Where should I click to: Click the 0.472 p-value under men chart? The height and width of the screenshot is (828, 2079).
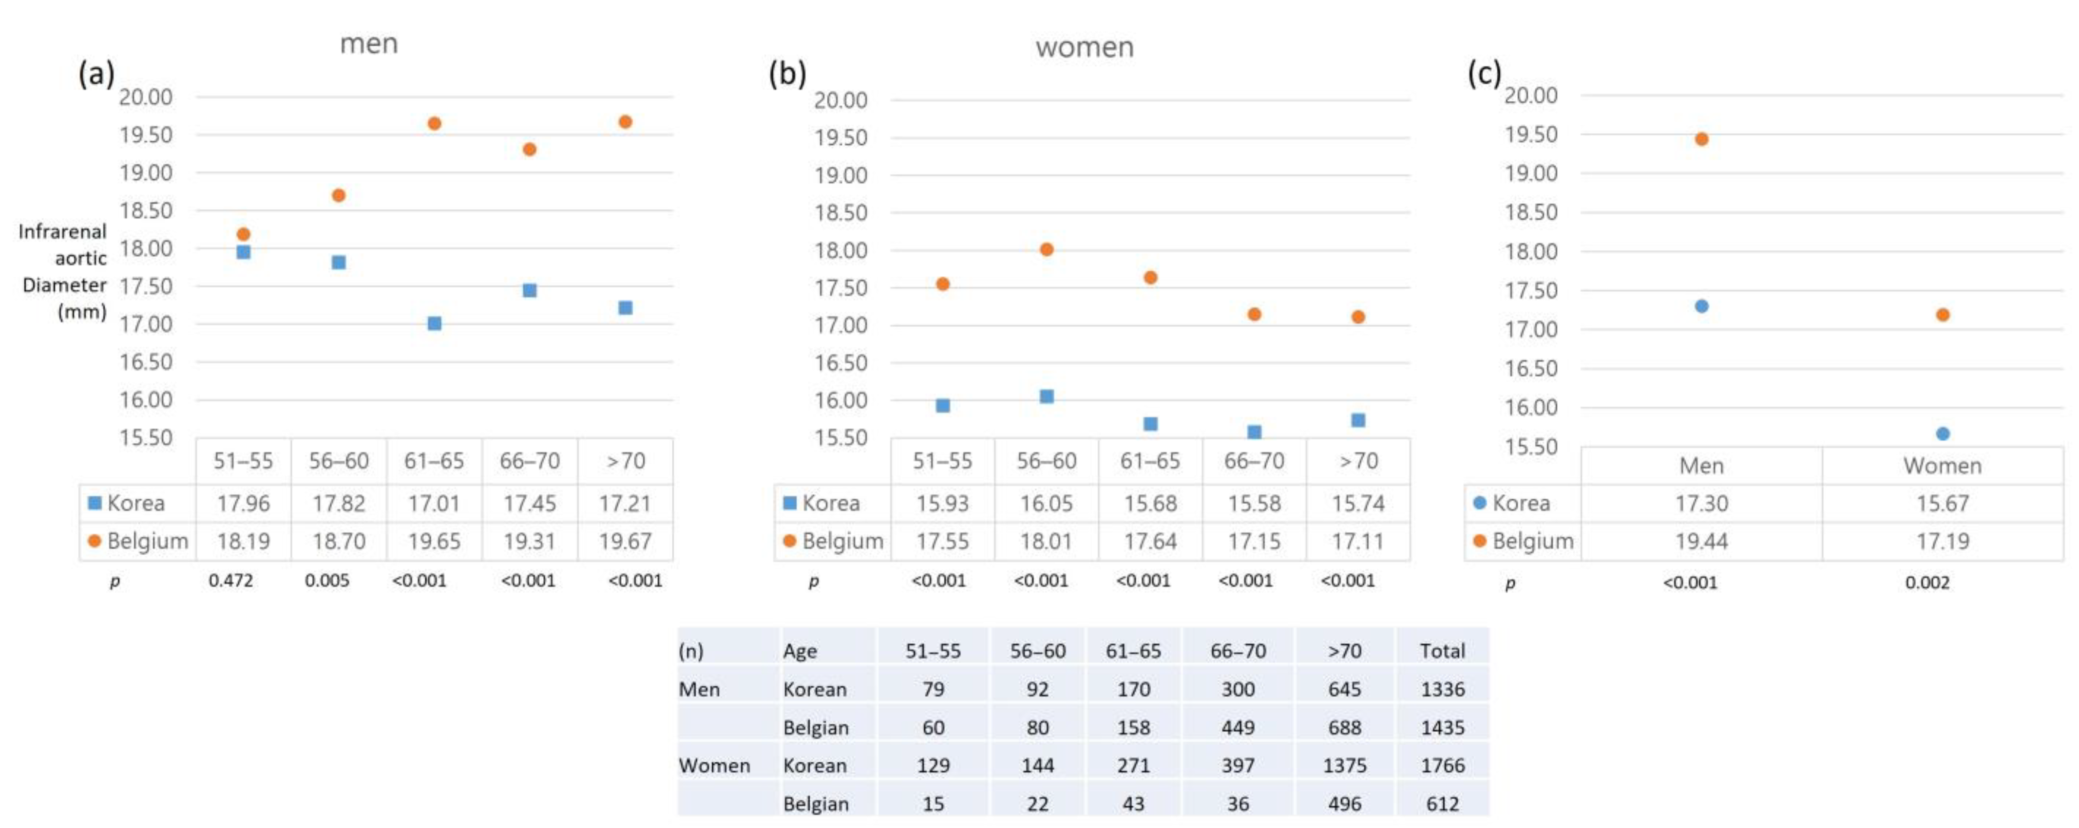click(231, 580)
